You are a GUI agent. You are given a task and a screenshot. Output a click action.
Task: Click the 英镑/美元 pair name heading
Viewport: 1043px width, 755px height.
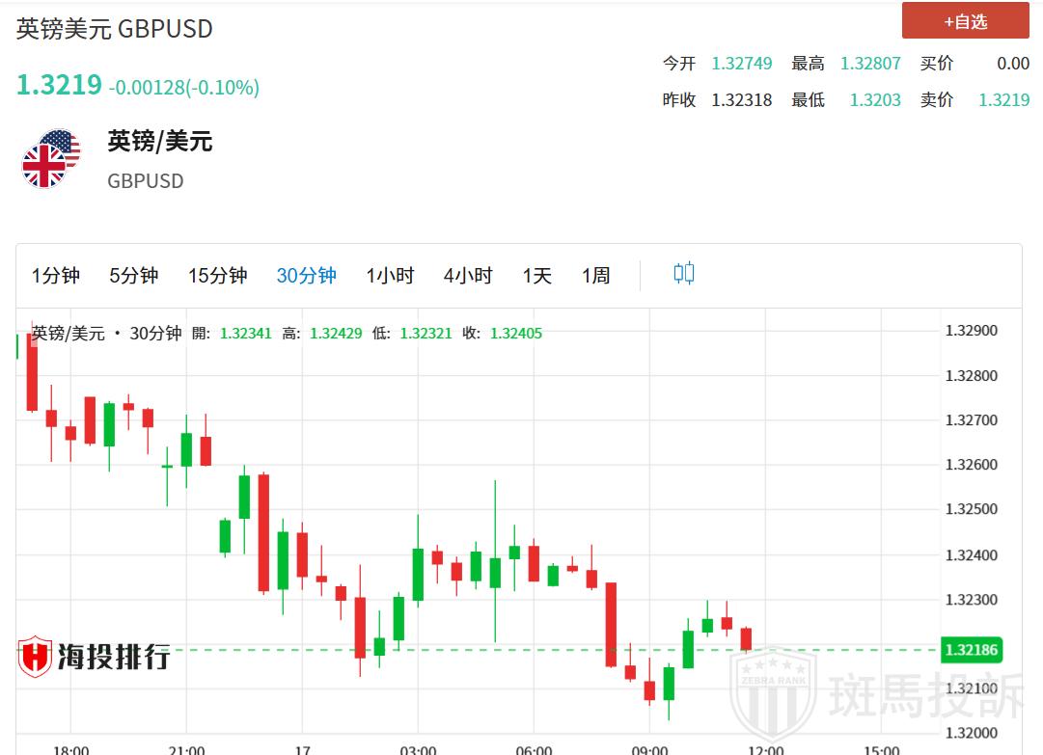point(159,142)
